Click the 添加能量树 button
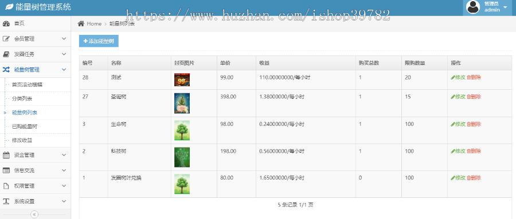The height and width of the screenshot is (219, 516). pyautogui.click(x=99, y=41)
